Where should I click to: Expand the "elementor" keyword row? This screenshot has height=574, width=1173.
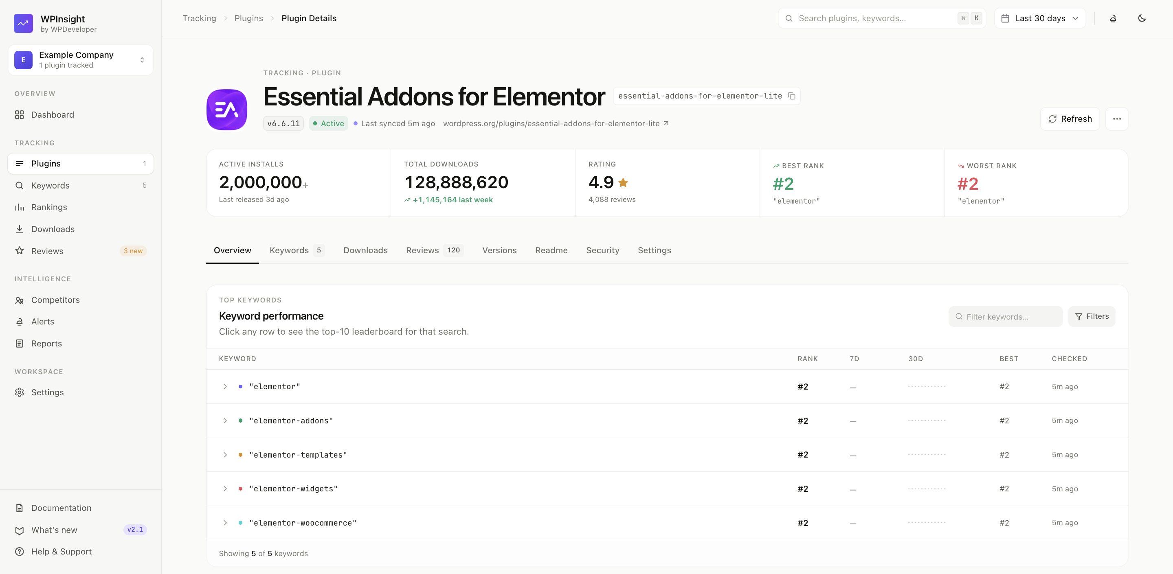225,386
